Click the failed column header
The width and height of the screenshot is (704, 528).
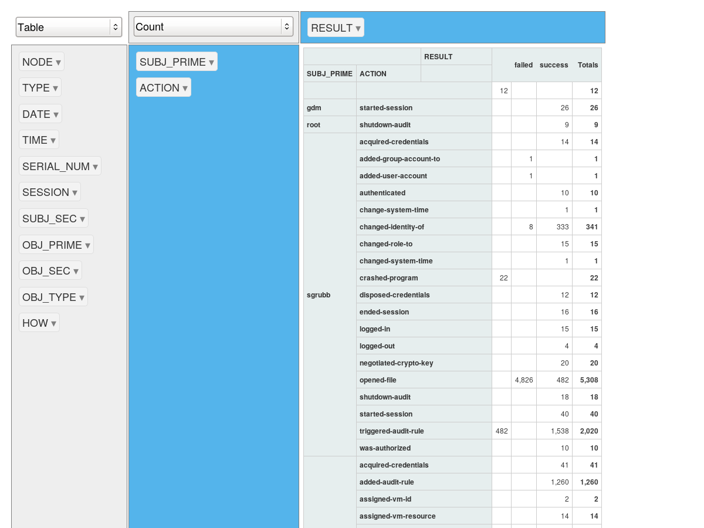click(x=523, y=65)
